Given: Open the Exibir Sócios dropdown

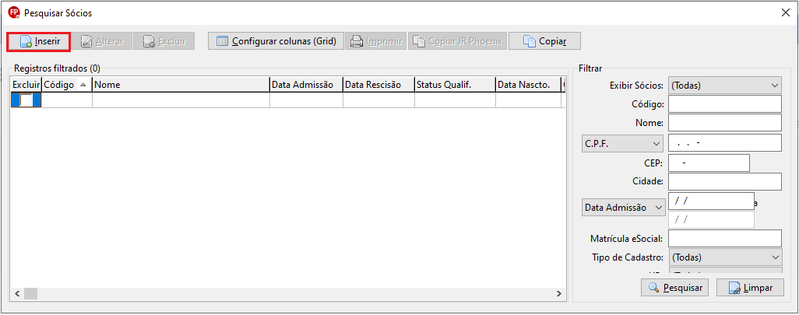Looking at the screenshot, I should click(x=724, y=86).
